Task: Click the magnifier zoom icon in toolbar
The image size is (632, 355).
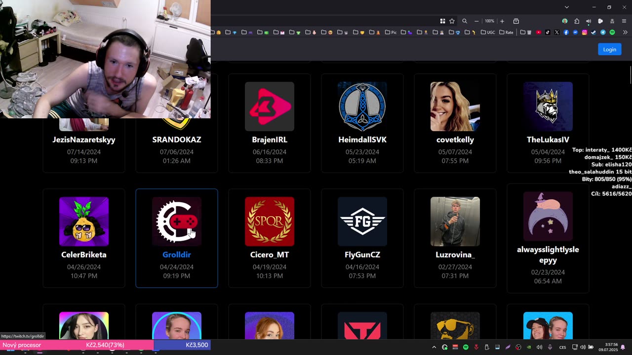Action: click(465, 21)
